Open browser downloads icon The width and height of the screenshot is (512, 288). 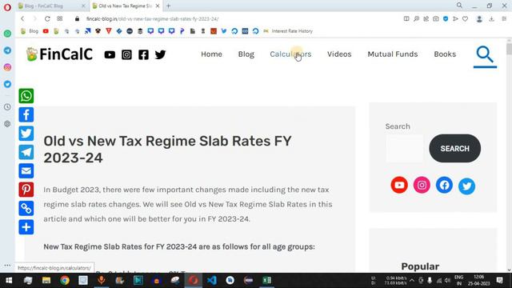tap(491, 19)
